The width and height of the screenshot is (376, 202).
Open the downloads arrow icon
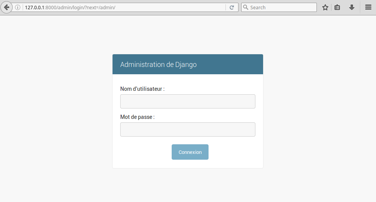[351, 7]
